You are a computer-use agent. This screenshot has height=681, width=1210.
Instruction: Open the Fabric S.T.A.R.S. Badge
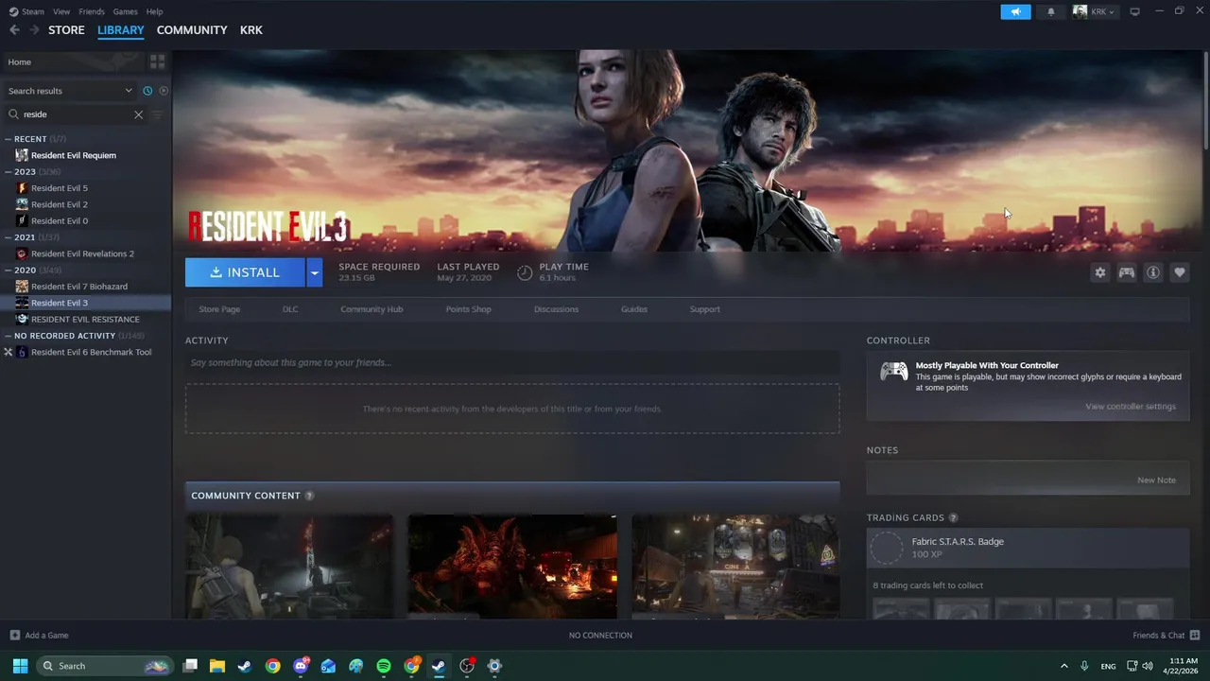[x=1028, y=548]
